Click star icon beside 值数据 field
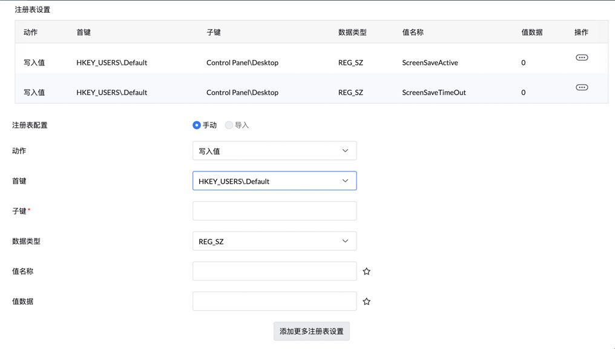This screenshot has height=349, width=615. tap(366, 301)
